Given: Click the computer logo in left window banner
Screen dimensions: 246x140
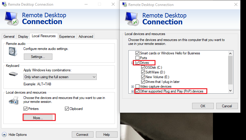Looking at the screenshot, I should (x=12, y=18).
